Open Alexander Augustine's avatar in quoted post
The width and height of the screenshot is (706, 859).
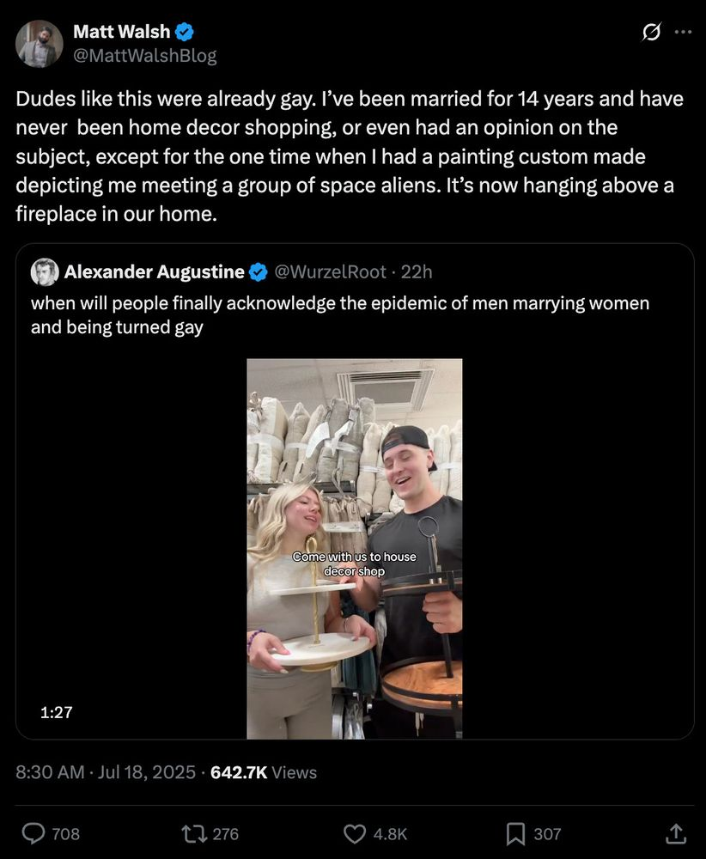click(45, 272)
